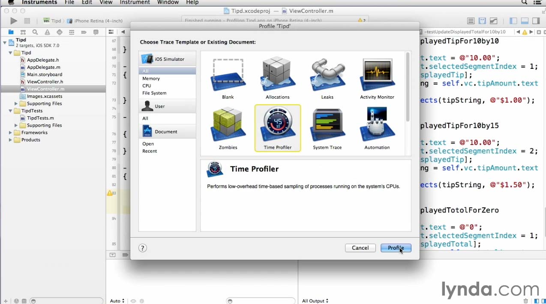Viewport: 546px width, 304px height.
Task: Open the Tipd scheme selector
Action: pyautogui.click(x=52, y=21)
